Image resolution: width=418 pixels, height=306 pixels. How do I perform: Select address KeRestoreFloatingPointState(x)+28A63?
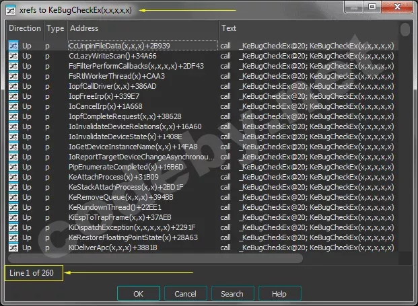[133, 237]
